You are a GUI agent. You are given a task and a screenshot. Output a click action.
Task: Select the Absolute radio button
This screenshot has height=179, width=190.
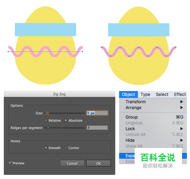pos(66,120)
